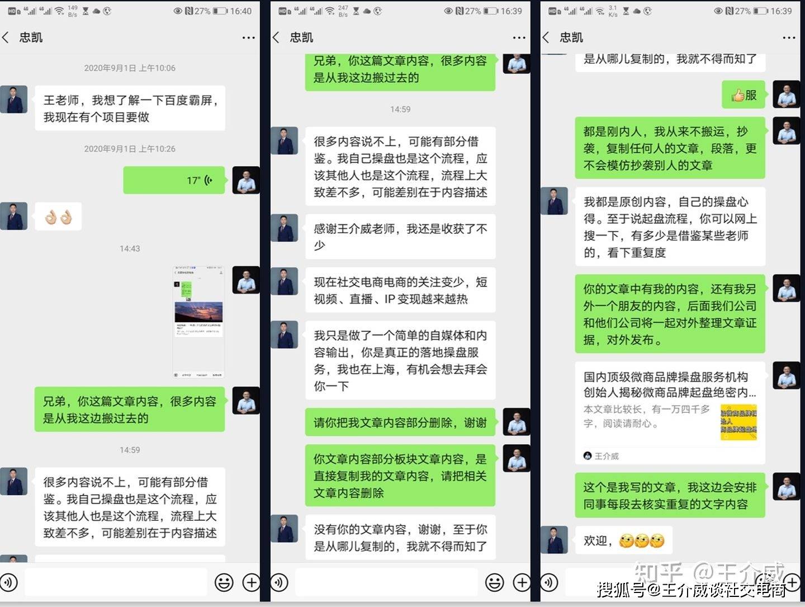Switch to voice input in middle chat

pyautogui.click(x=279, y=582)
